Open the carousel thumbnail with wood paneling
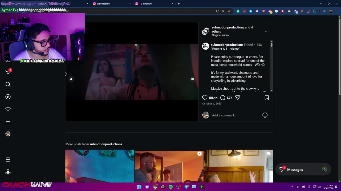The height and width of the screenshot is (191, 341). (238, 166)
